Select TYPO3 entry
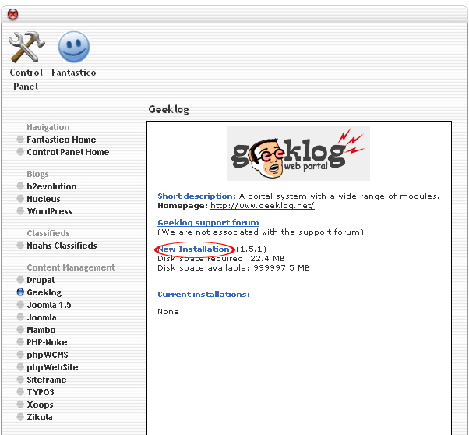The image size is (469, 435). coord(41,392)
